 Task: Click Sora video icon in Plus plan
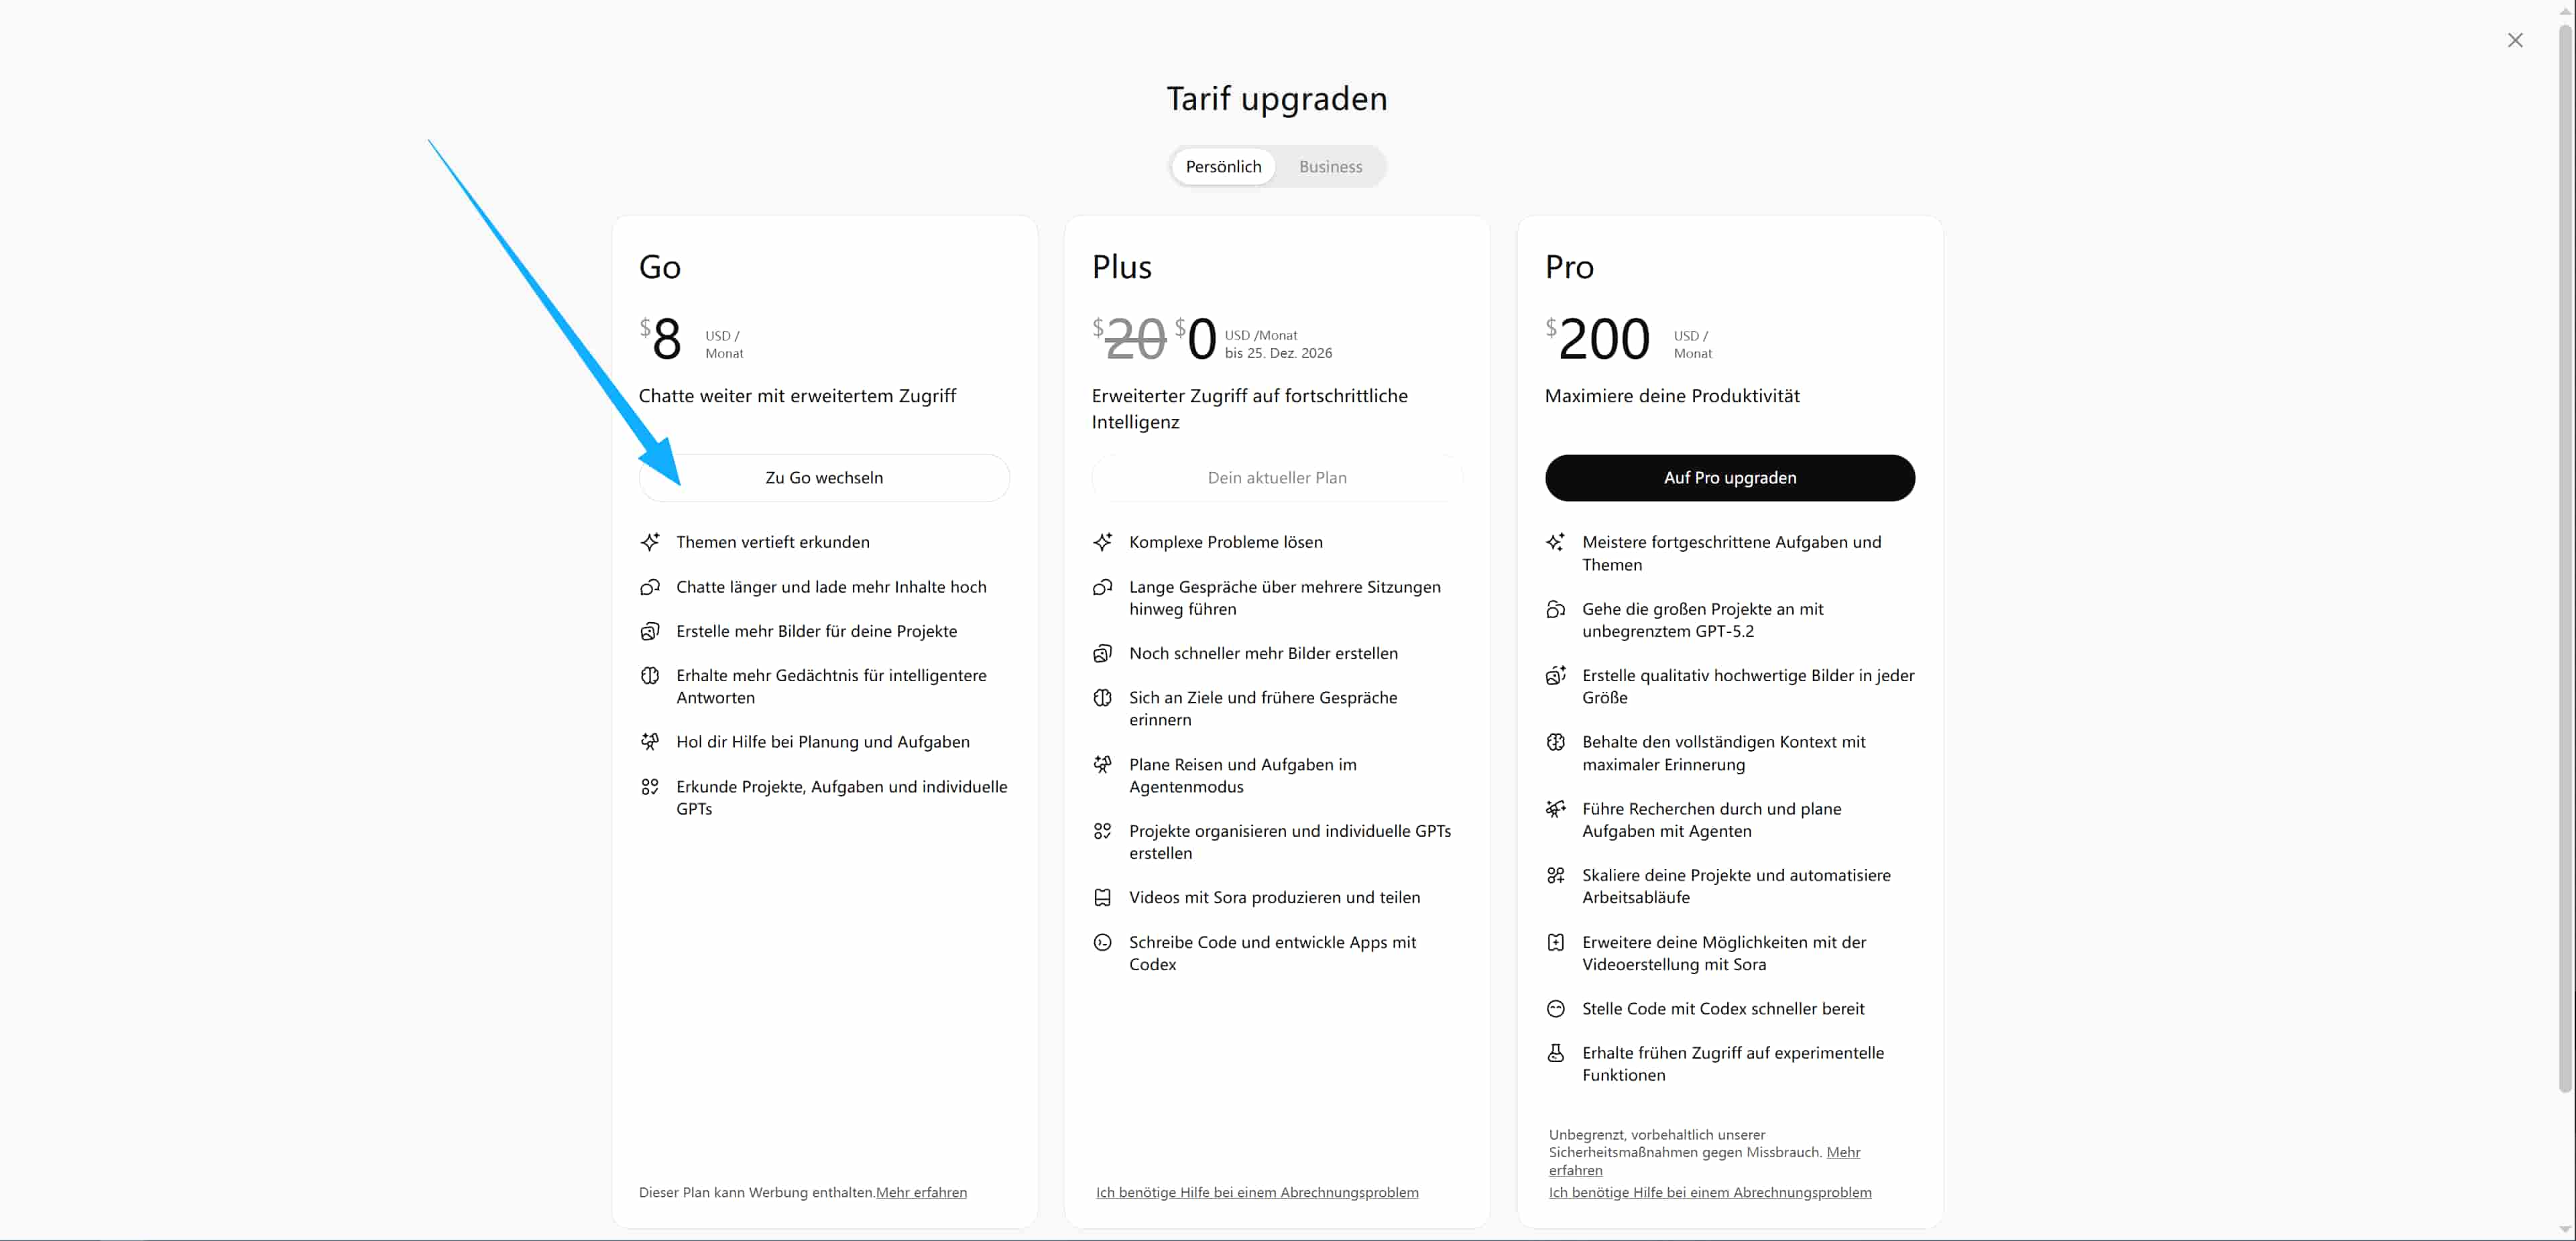[1102, 898]
